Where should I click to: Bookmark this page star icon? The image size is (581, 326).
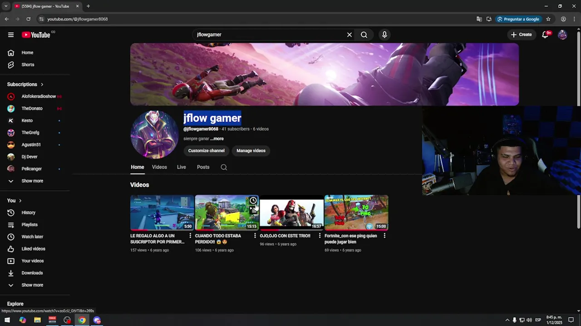point(548,19)
